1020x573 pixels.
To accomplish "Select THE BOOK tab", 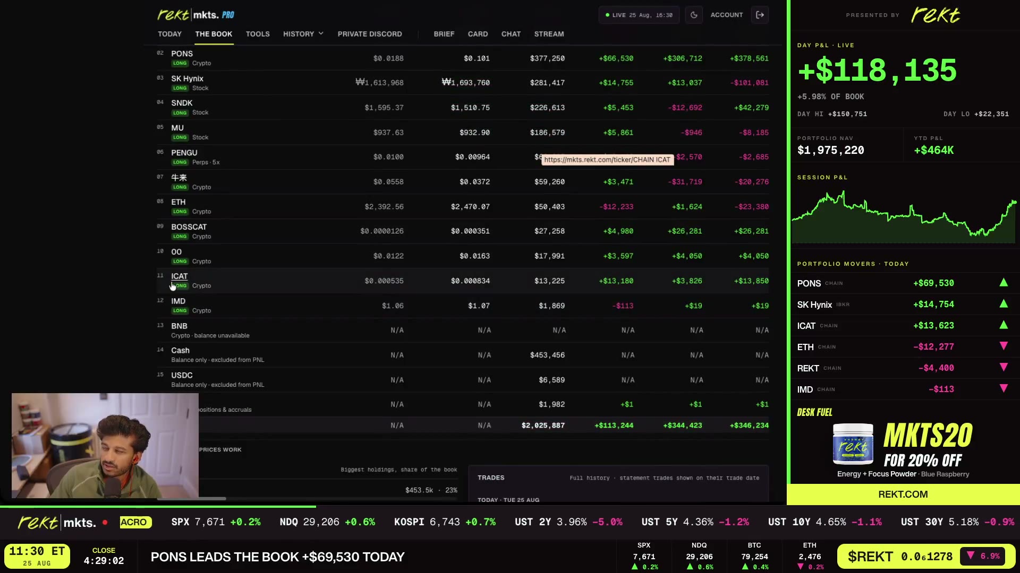I will click(x=214, y=34).
